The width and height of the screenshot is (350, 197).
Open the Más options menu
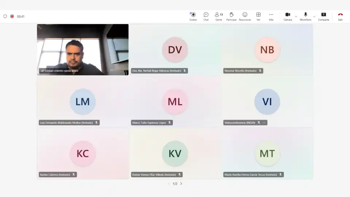point(271,16)
